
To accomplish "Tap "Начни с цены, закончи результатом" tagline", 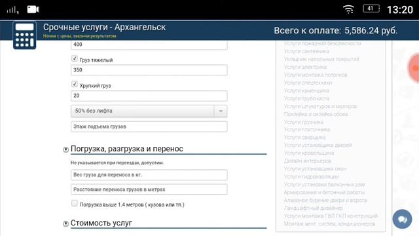I will click(x=80, y=36).
